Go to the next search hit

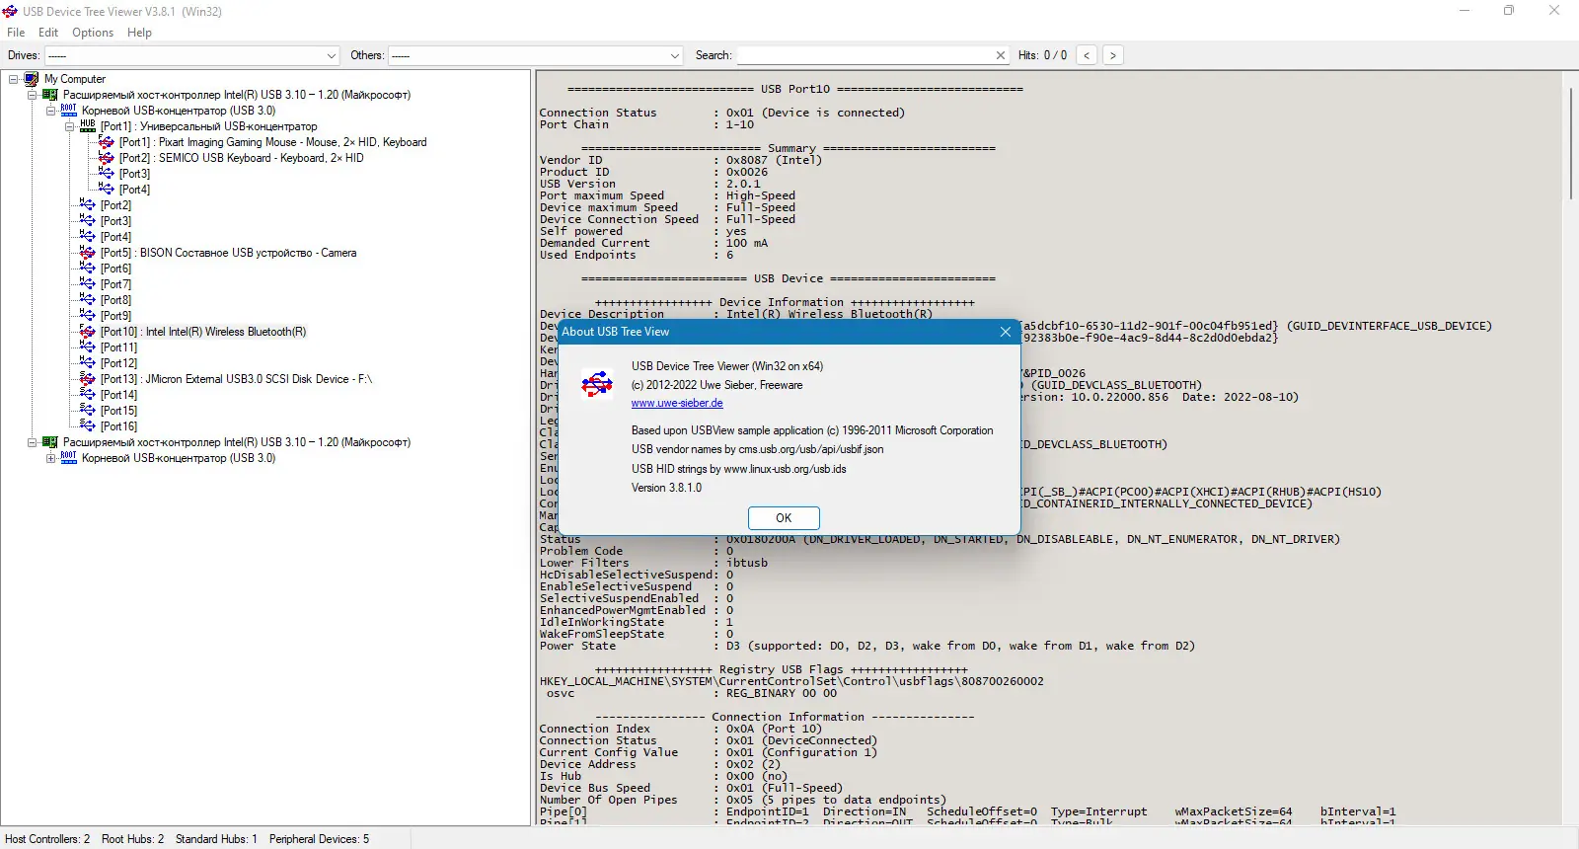point(1113,55)
